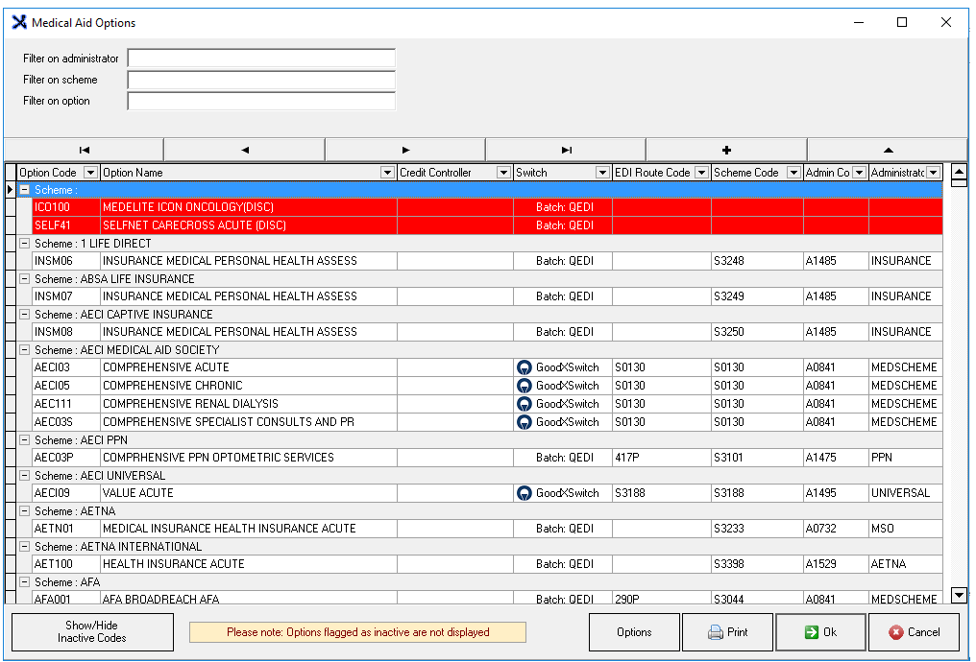Screen dimensions: 976x662
Task: Collapse the AECI MEDICAL AID SOCIETY group
Action: 25,350
